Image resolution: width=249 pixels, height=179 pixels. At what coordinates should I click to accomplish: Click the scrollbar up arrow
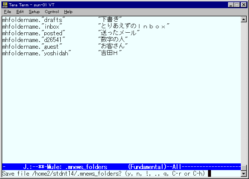(244, 19)
